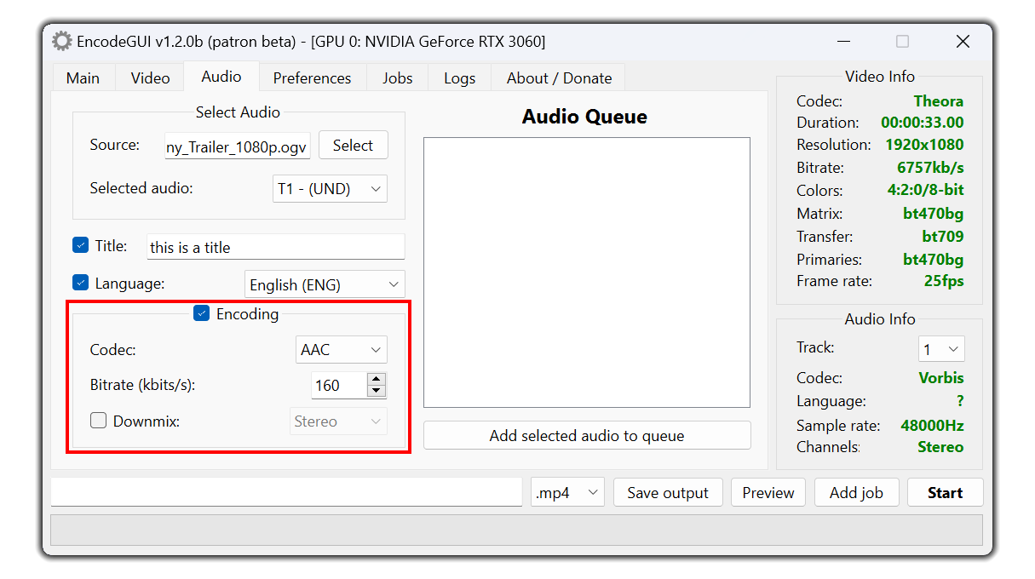Screen dimensions: 1035x579
Task: Uncheck the Title checkbox
Action: 81,245
